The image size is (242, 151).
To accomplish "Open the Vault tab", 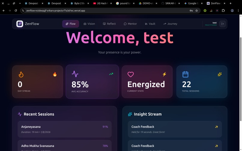I will coord(150,24).
